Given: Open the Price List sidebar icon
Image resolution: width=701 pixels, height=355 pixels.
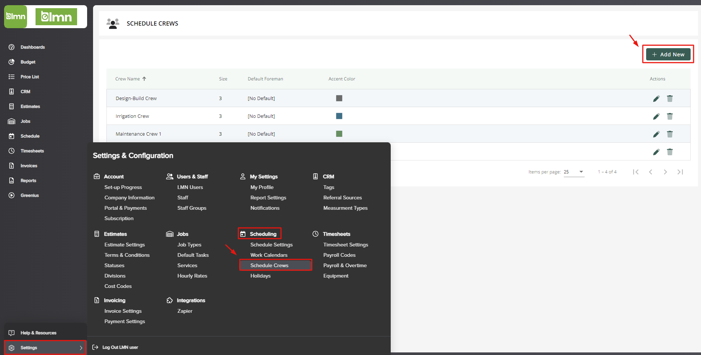Looking at the screenshot, I should coord(11,77).
